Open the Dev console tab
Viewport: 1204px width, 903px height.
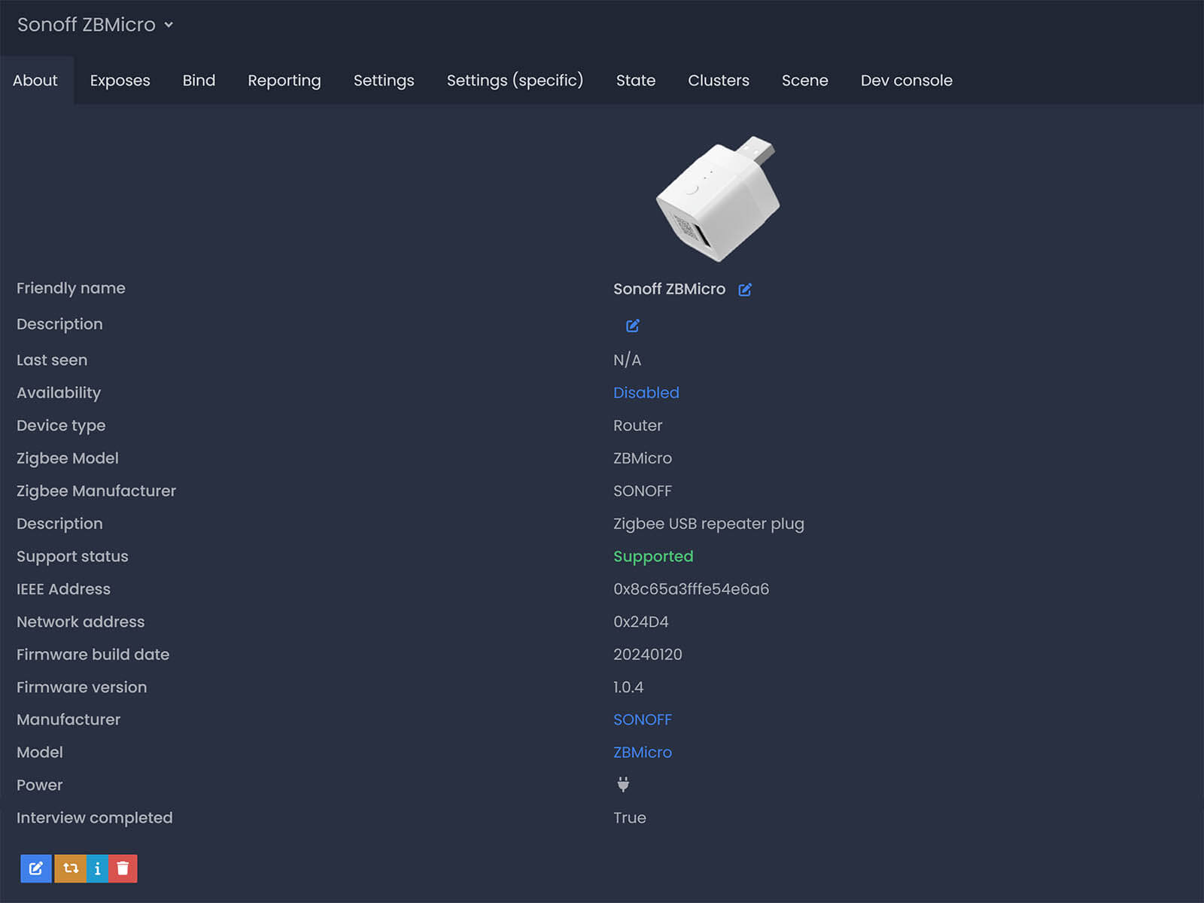click(906, 81)
